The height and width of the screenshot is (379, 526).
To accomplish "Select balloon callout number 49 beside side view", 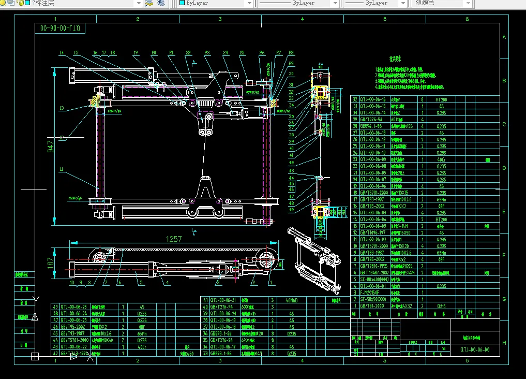I will click(291, 210).
